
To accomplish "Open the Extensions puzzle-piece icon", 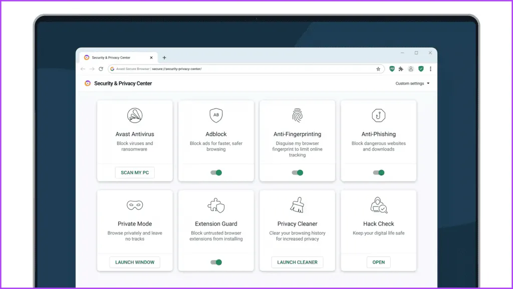I will tap(401, 68).
